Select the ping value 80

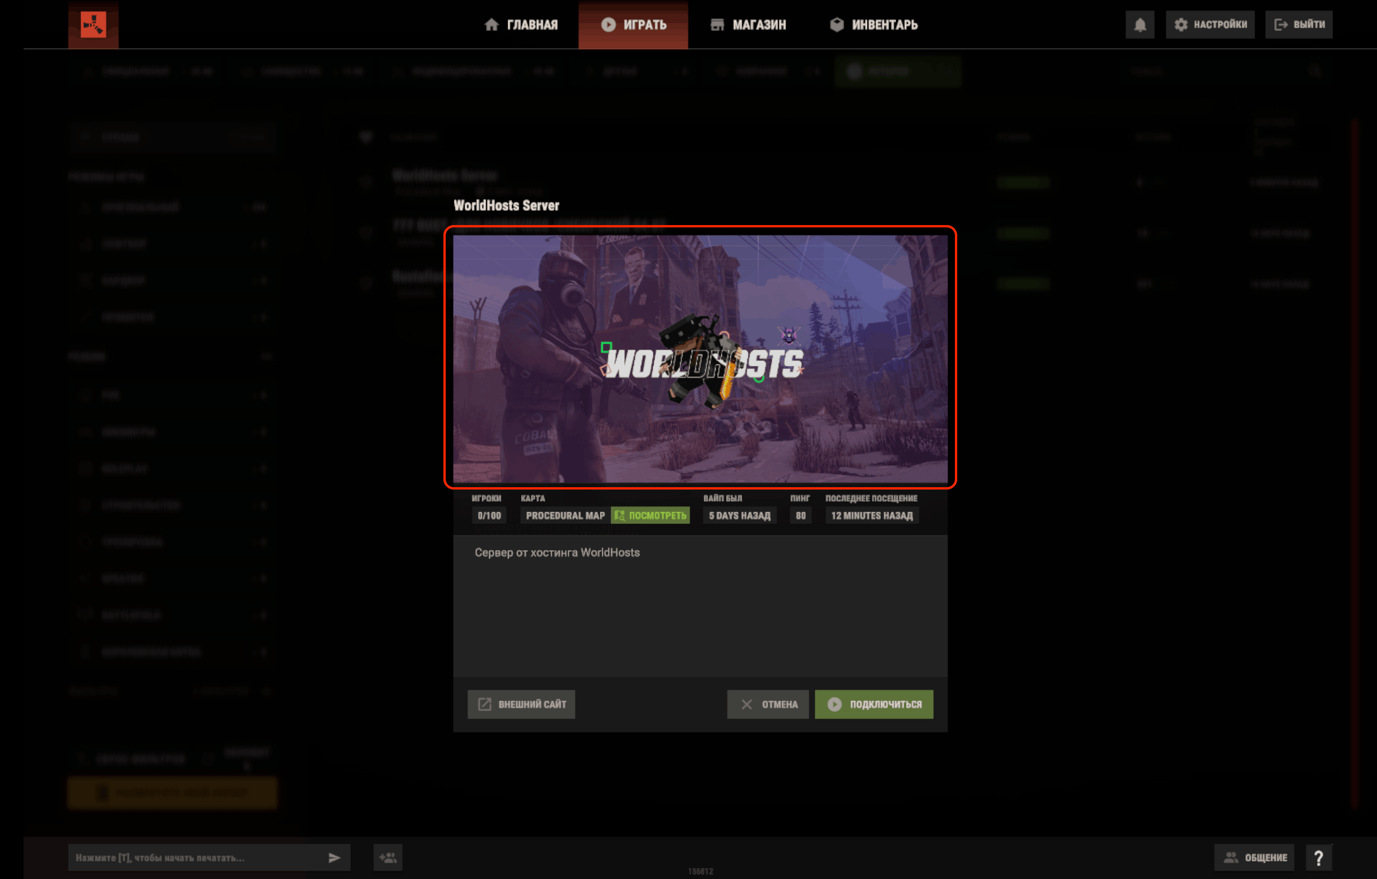point(800,515)
